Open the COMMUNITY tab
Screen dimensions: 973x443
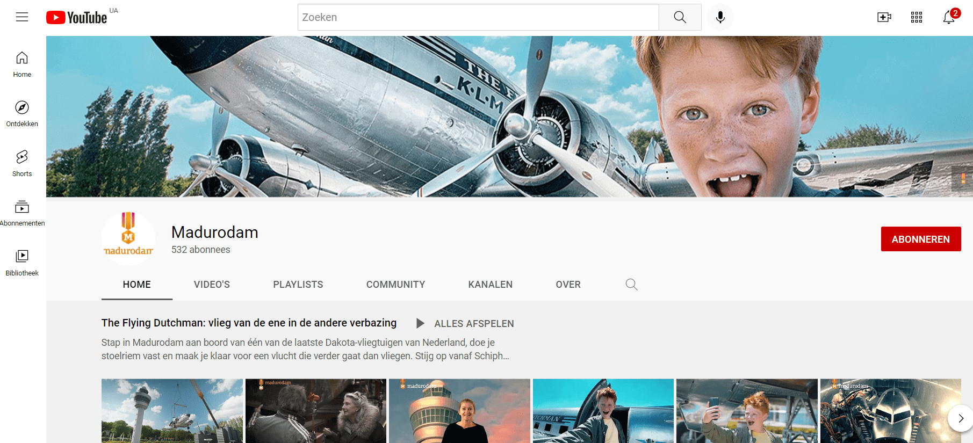[395, 285]
